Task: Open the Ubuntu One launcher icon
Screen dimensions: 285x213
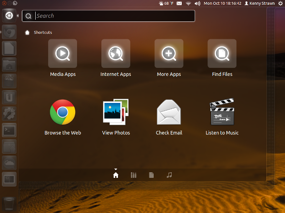Action: (9, 97)
